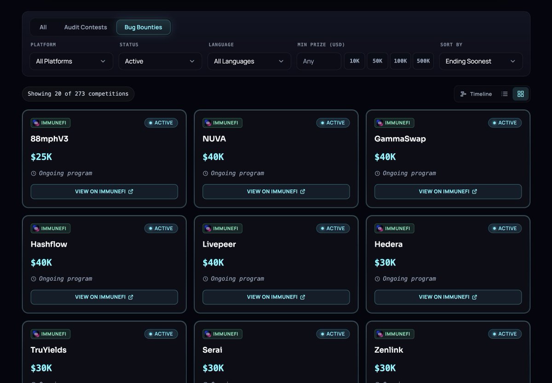
Task: Click clock icon on Hashflow card
Action: tap(34, 279)
